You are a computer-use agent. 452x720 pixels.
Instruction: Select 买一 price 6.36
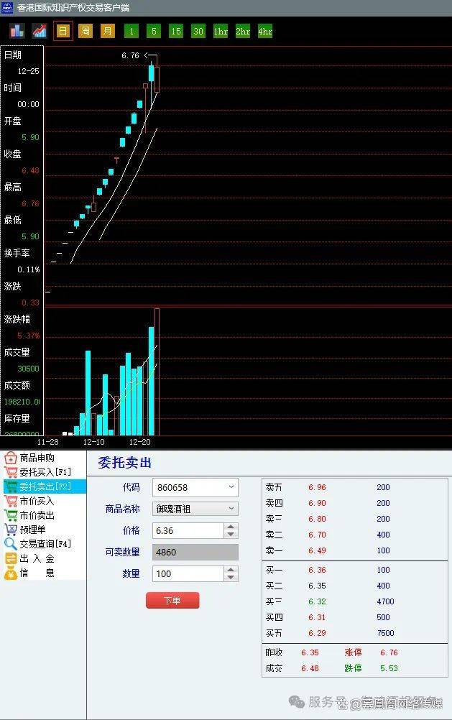(x=317, y=570)
